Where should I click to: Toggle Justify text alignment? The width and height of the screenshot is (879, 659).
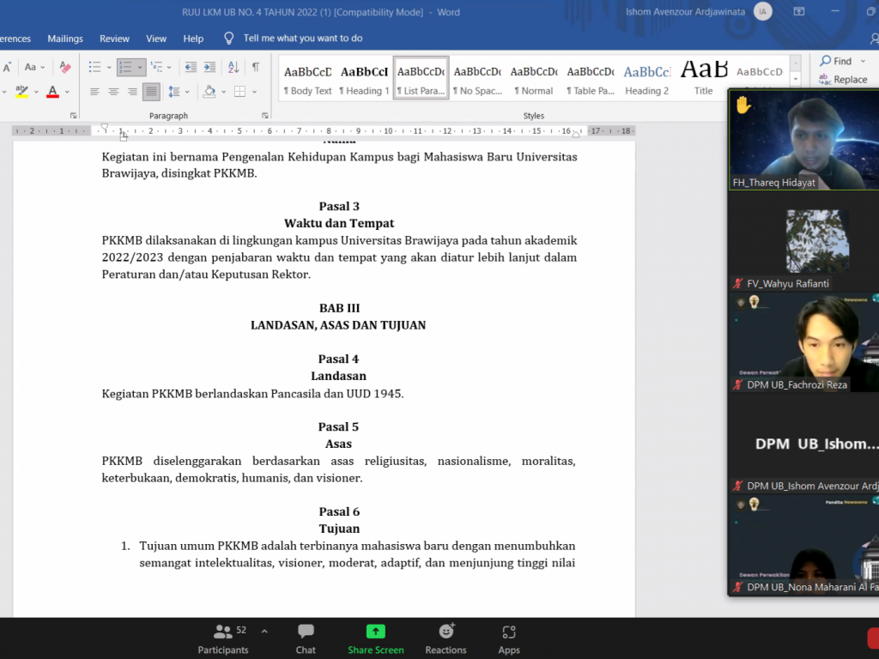point(151,92)
